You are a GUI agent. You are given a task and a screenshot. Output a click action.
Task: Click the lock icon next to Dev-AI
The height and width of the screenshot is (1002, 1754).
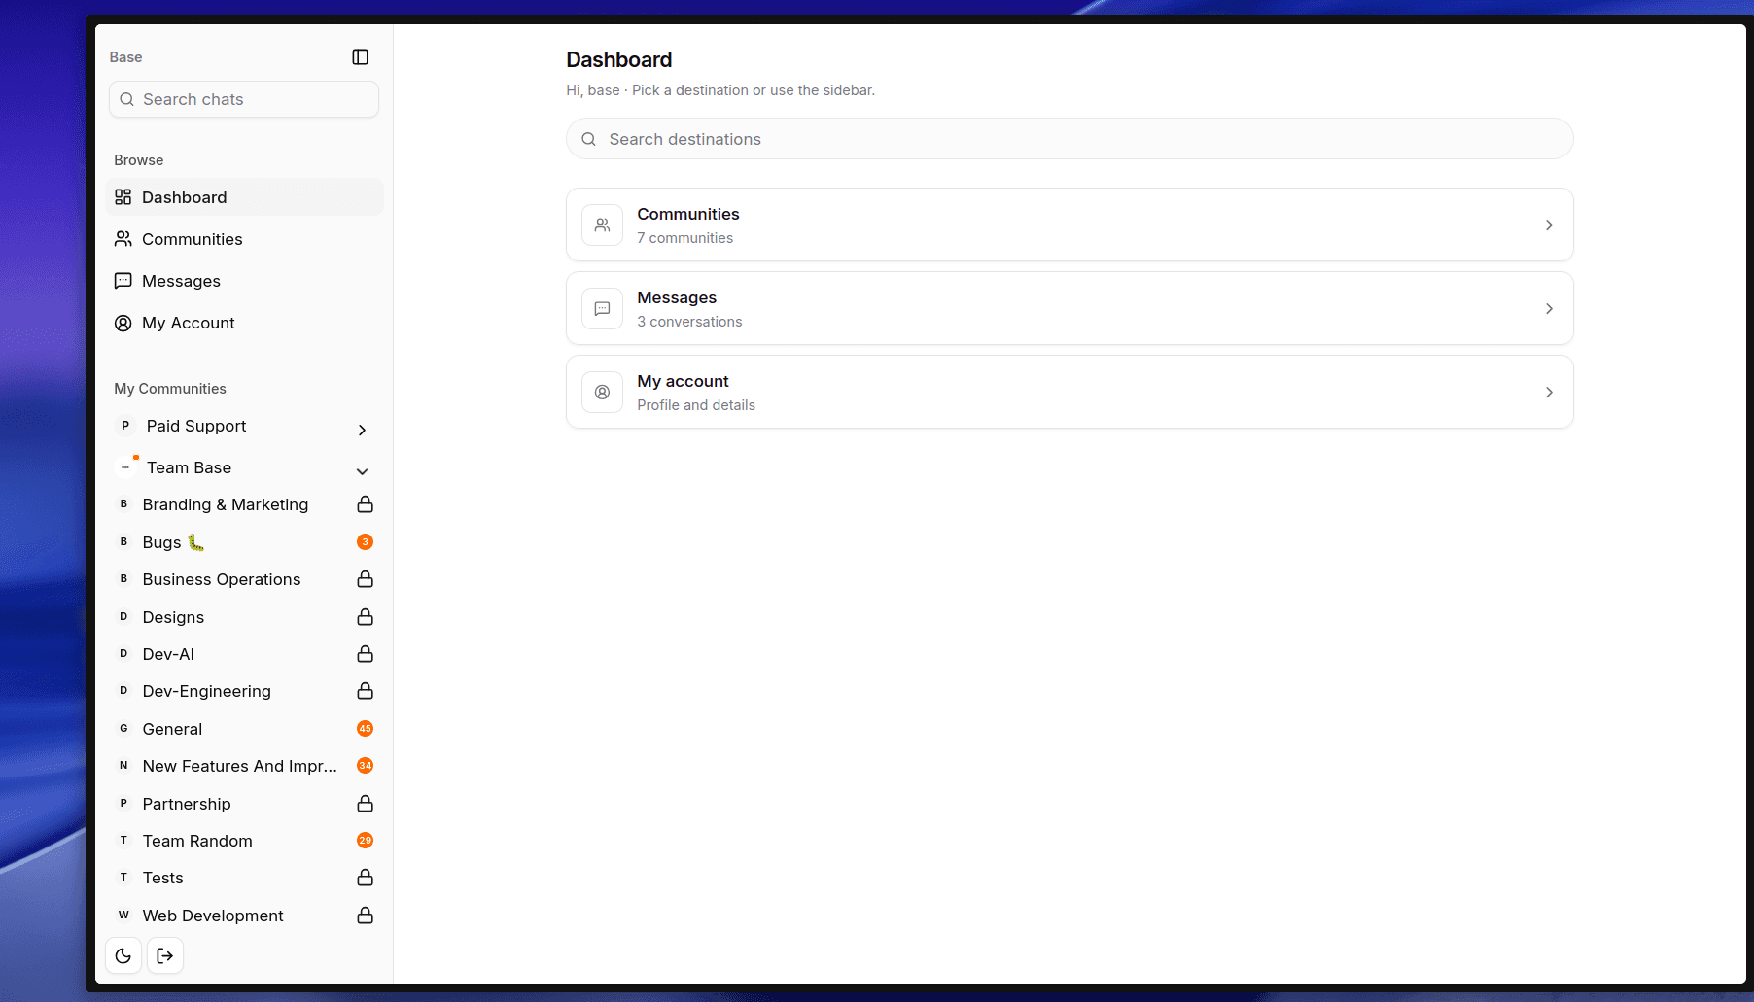366,654
